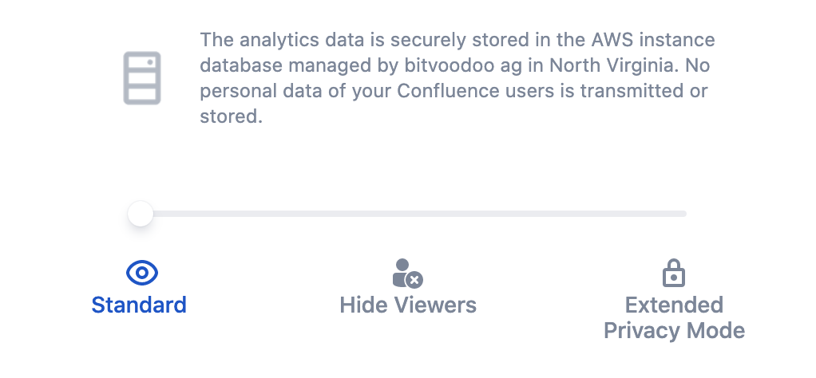Choose the Hide Viewers privacy option
Image resolution: width=816 pixels, height=378 pixels.
pyautogui.click(x=408, y=305)
